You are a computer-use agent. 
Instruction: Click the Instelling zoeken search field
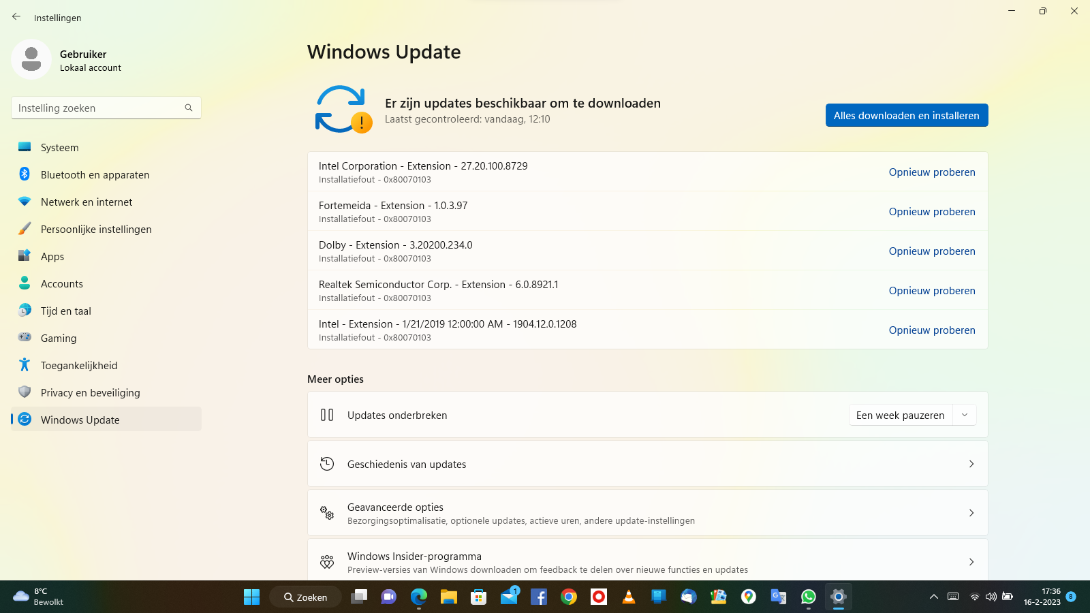point(106,108)
